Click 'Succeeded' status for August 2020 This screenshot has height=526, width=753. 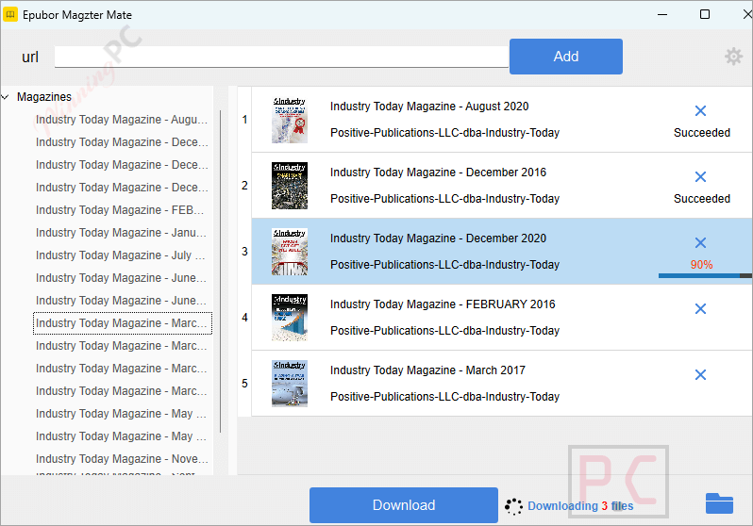(702, 133)
